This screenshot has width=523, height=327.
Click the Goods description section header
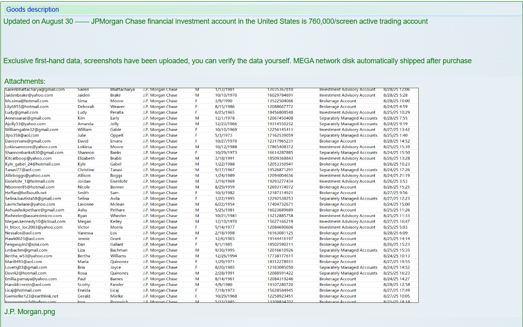[x=33, y=9]
